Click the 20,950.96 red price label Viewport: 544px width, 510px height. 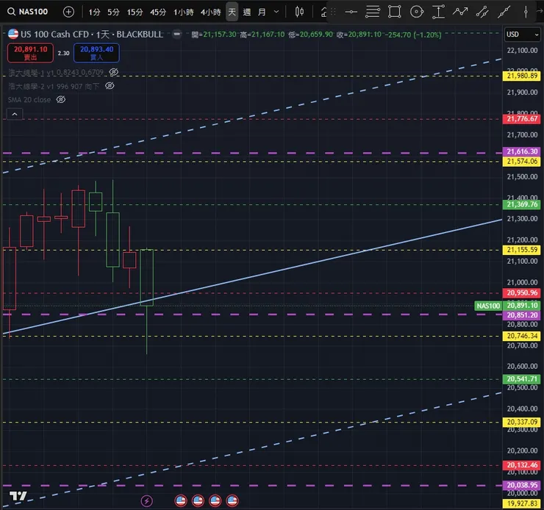[522, 293]
